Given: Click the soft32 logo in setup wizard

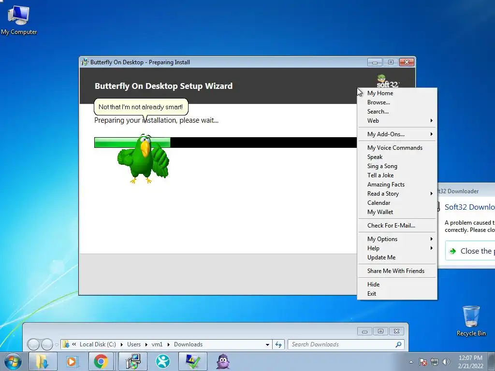Looking at the screenshot, I should tap(388, 81).
